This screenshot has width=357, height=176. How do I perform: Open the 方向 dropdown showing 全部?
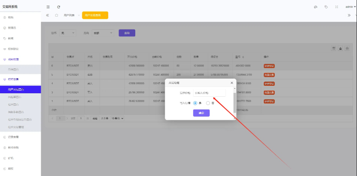click(x=103, y=33)
